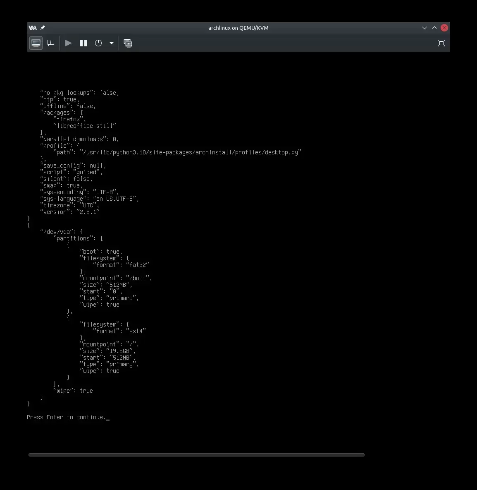Image resolution: width=477 pixels, height=490 pixels.
Task: Close the archlinux on QEMU/KVM window
Action: [444, 28]
